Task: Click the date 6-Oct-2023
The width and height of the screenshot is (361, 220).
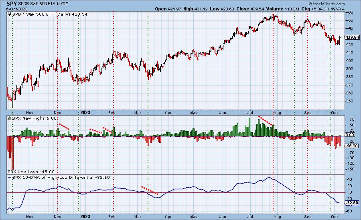Action: 17,9
